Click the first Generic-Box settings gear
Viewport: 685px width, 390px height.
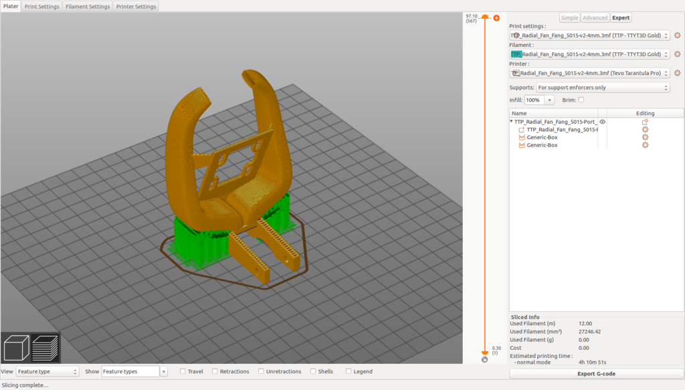[645, 137]
